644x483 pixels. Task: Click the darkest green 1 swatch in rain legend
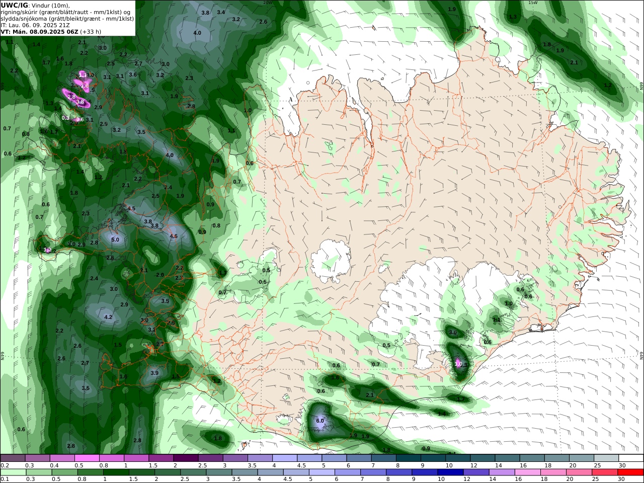pos(116,472)
